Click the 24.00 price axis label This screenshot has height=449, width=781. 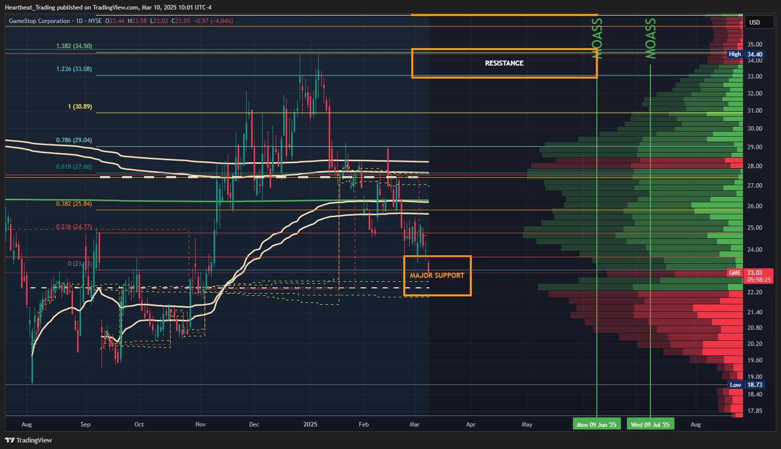pos(755,250)
